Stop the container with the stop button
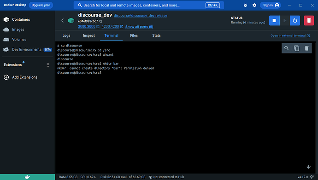This screenshot has height=180, width=318. 274,20
